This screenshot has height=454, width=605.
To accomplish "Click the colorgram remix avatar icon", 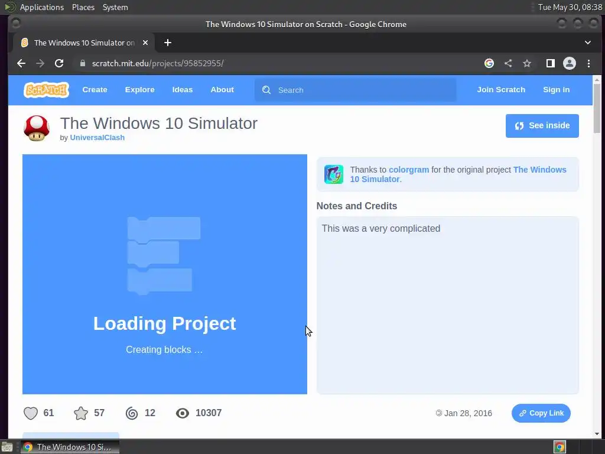I will point(334,174).
